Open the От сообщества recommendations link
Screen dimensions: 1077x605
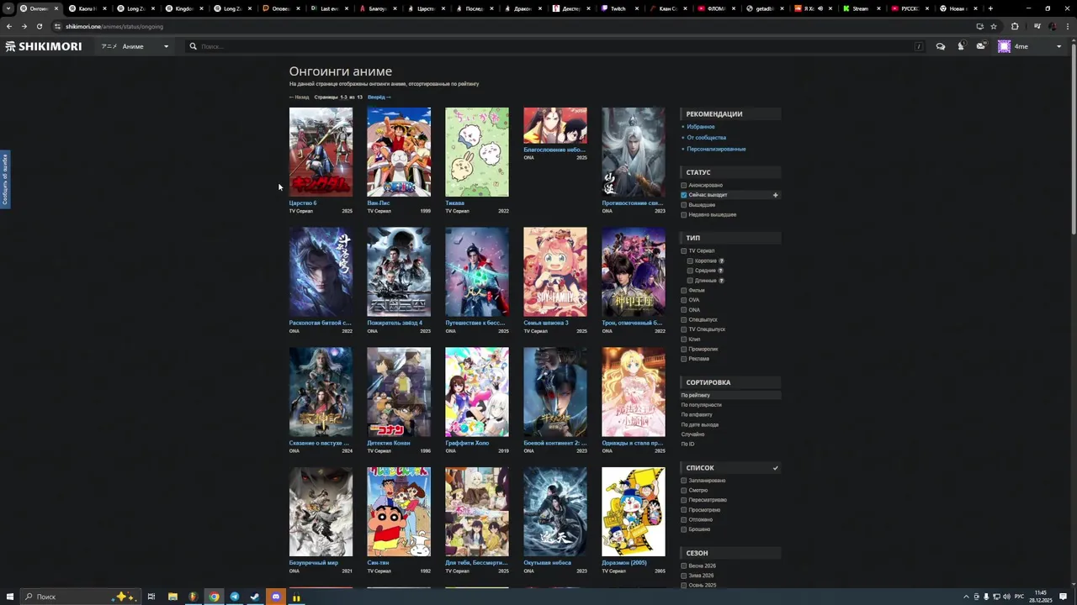coord(706,138)
